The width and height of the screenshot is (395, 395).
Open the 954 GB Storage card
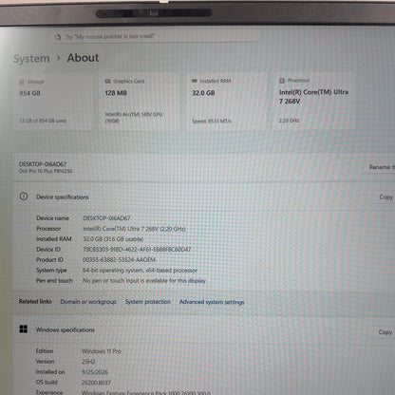coord(53,101)
